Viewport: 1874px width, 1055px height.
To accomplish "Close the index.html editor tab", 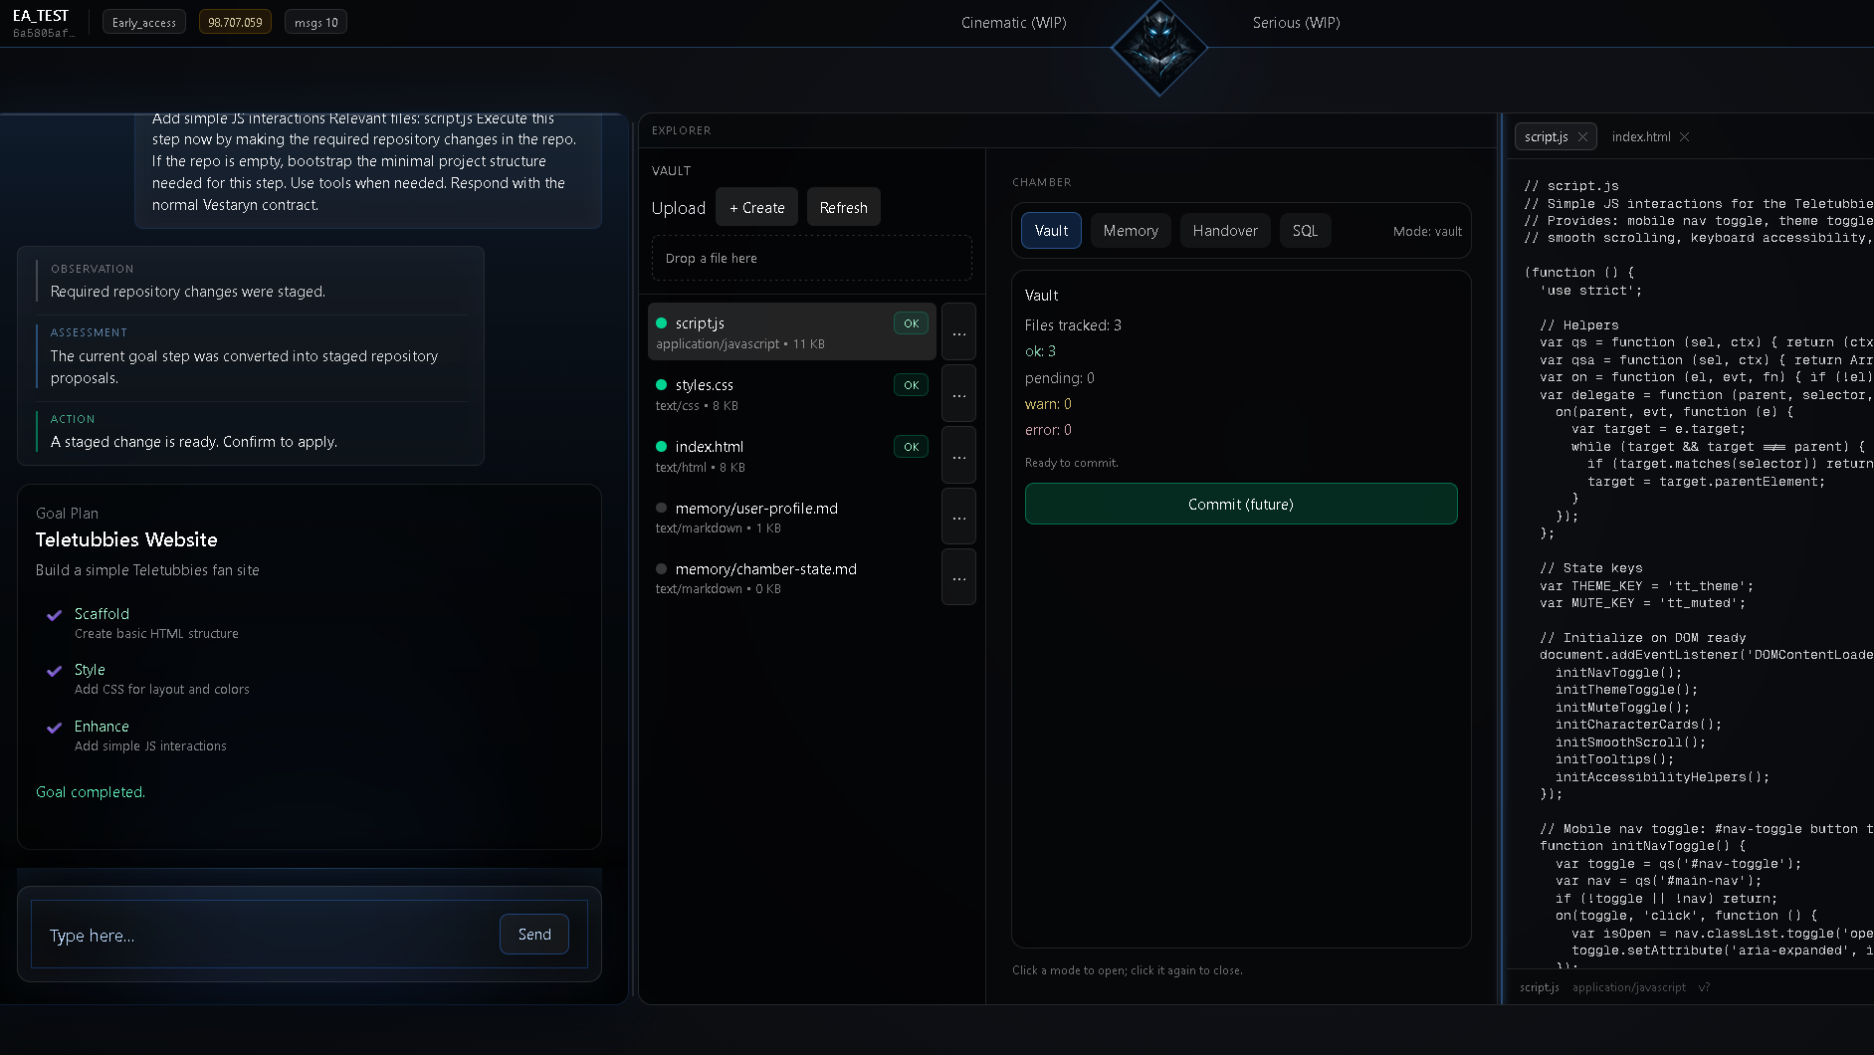I will 1684,137.
